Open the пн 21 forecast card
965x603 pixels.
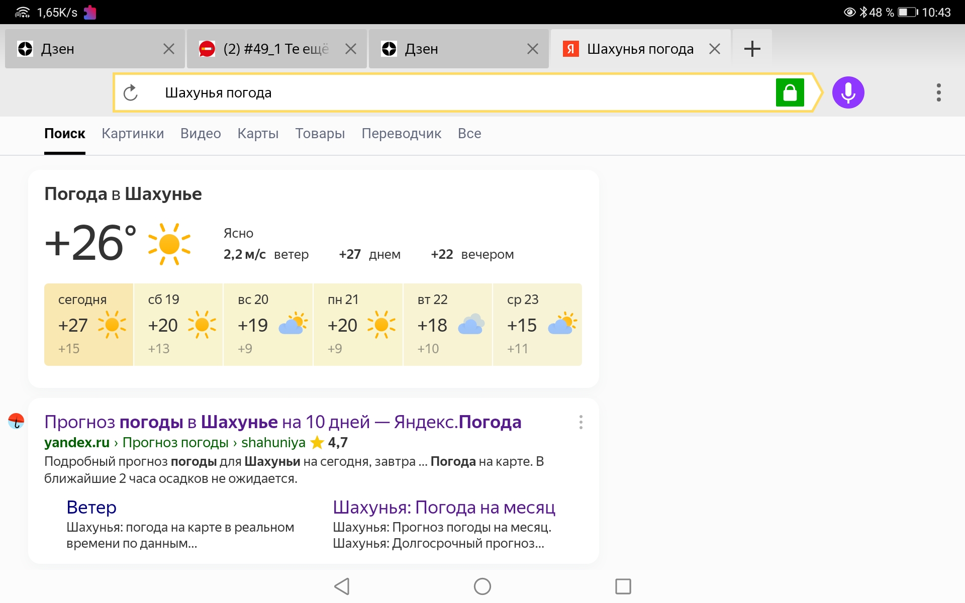358,325
